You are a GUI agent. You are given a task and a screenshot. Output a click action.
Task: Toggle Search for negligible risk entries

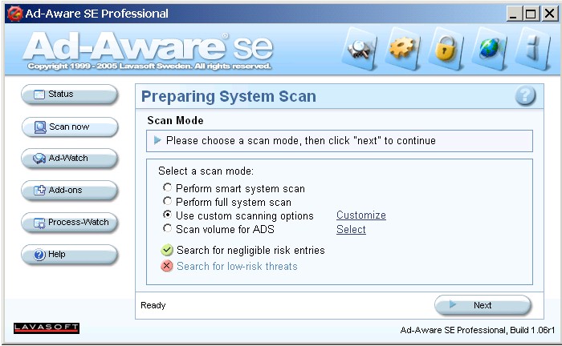click(x=167, y=250)
